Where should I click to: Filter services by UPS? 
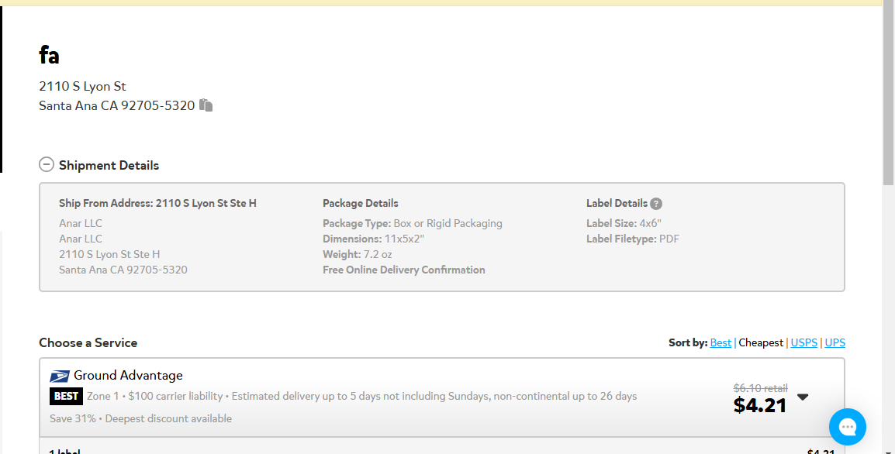(x=835, y=342)
